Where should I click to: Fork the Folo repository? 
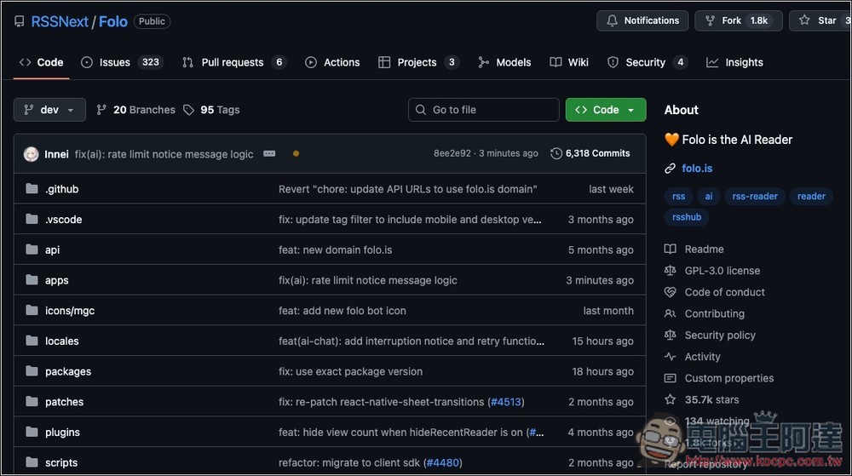(x=738, y=20)
